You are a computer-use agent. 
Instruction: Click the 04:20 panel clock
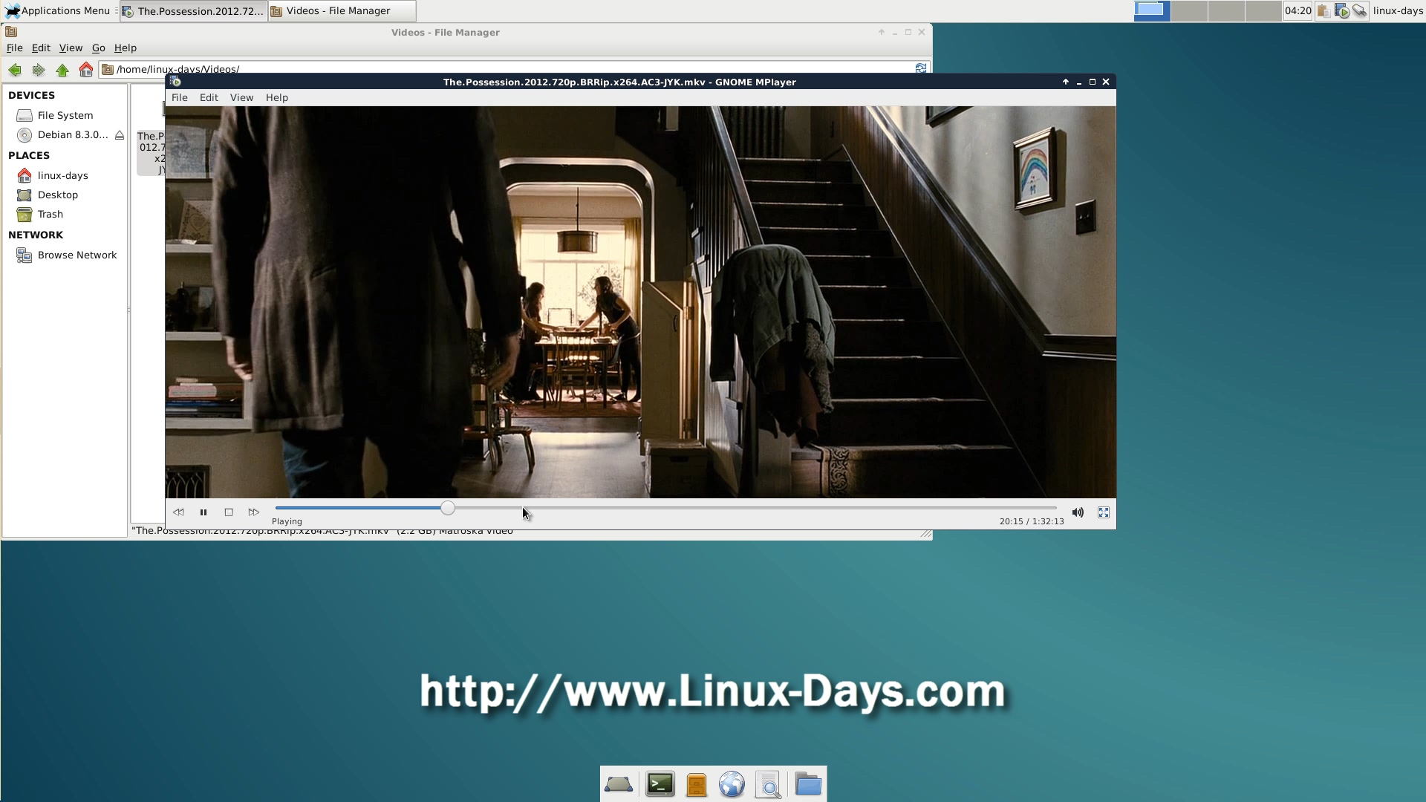(x=1298, y=10)
